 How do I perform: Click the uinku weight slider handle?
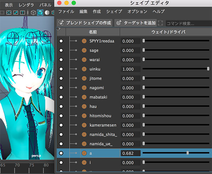208,69
